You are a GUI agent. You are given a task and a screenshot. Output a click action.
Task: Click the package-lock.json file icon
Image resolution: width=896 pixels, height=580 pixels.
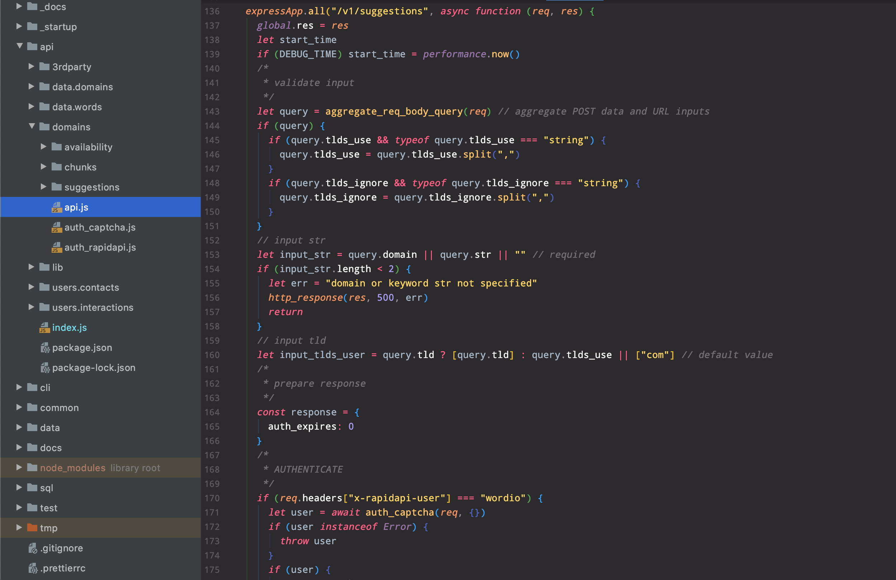click(44, 367)
